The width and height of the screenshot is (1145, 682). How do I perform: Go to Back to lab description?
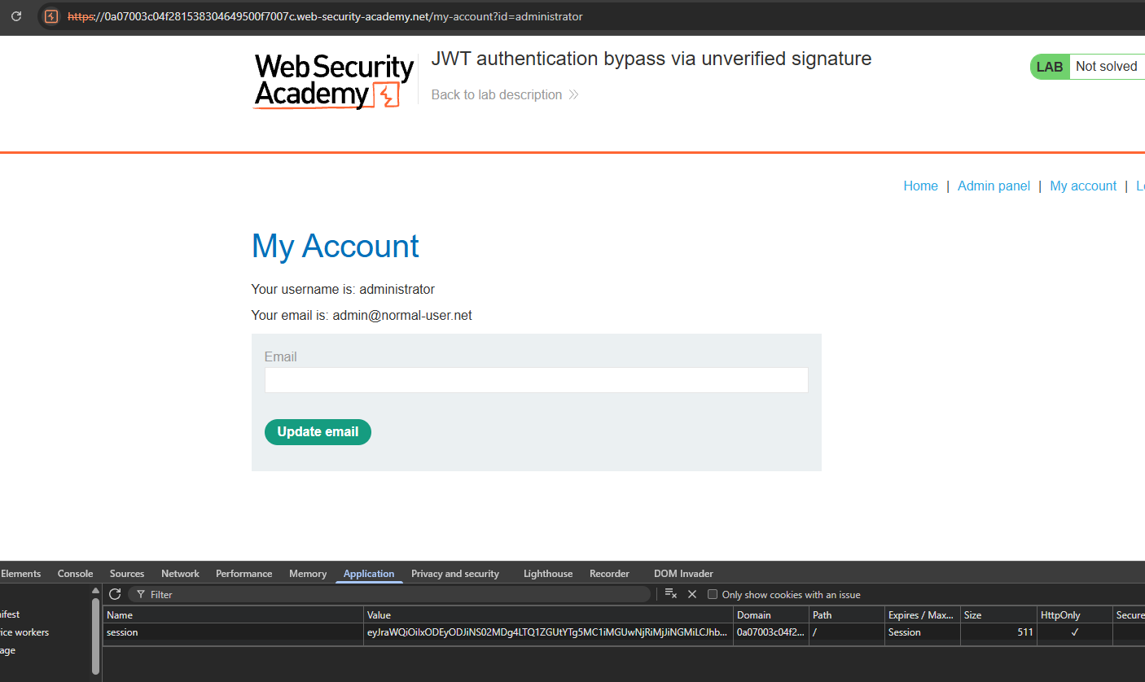pos(497,95)
